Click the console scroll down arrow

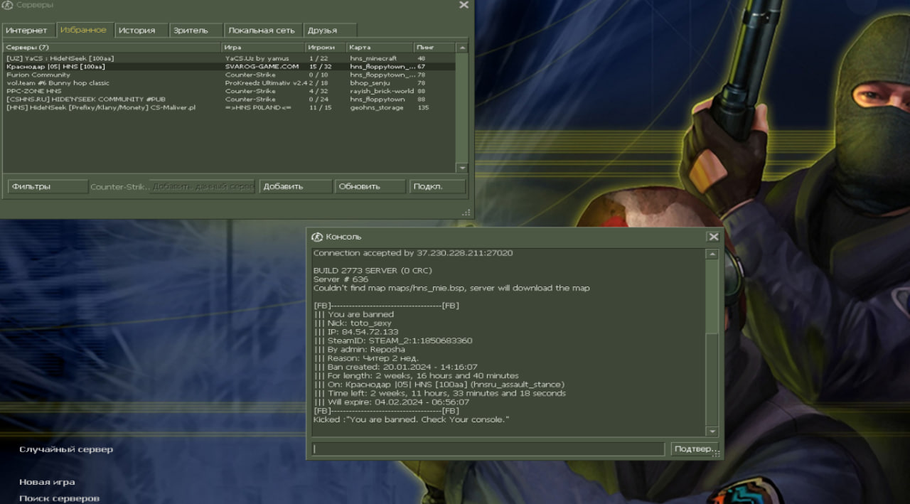coord(712,431)
